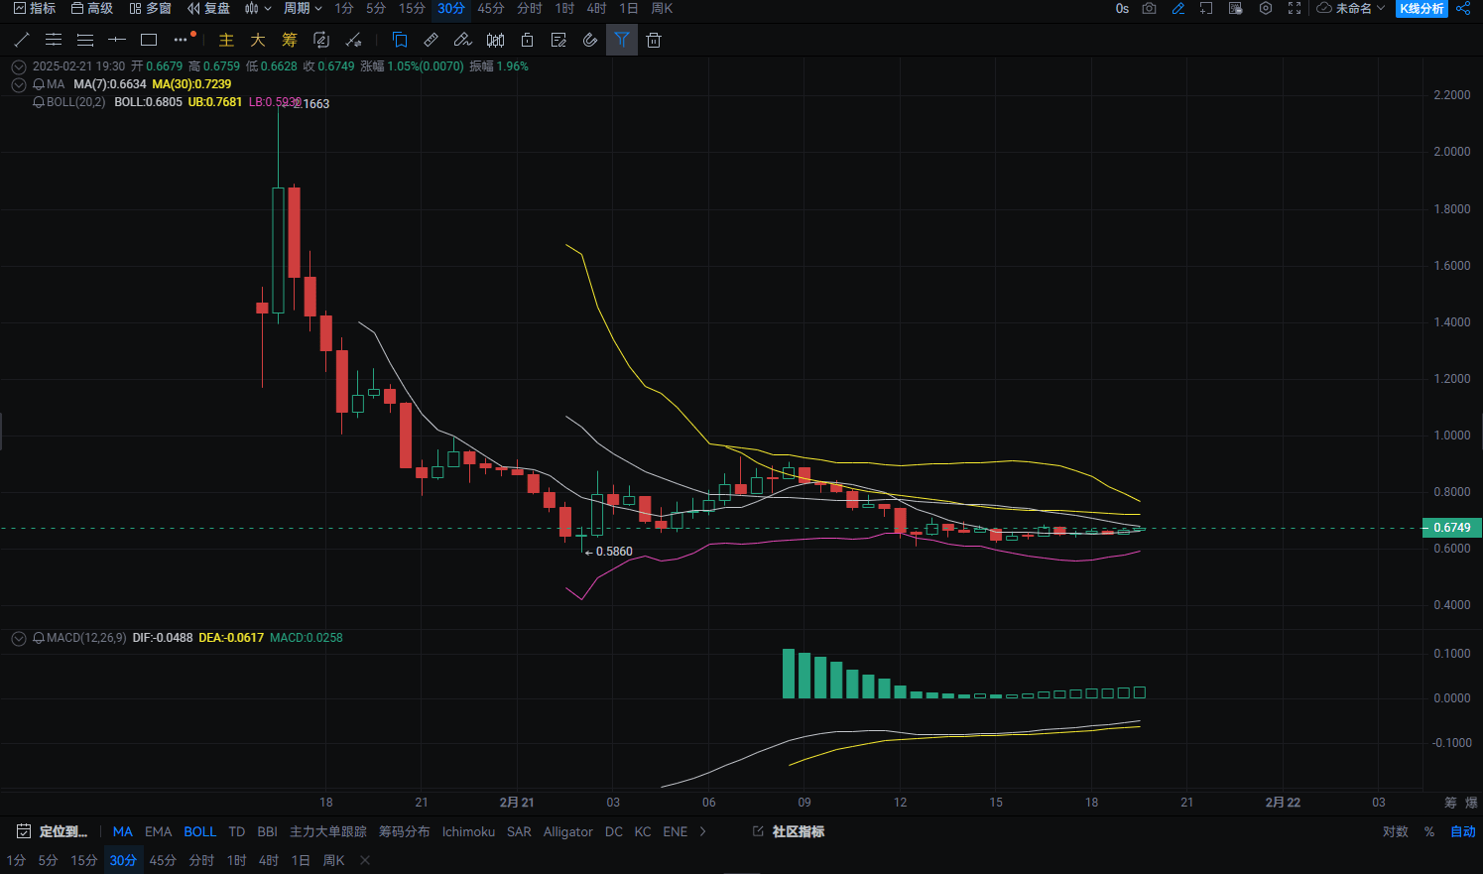Click the 0.6749 current price label

coord(1451,528)
